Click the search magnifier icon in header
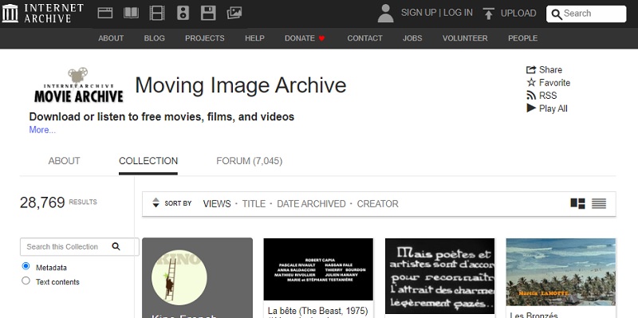Image resolution: width=638 pixels, height=318 pixels. tap(557, 14)
